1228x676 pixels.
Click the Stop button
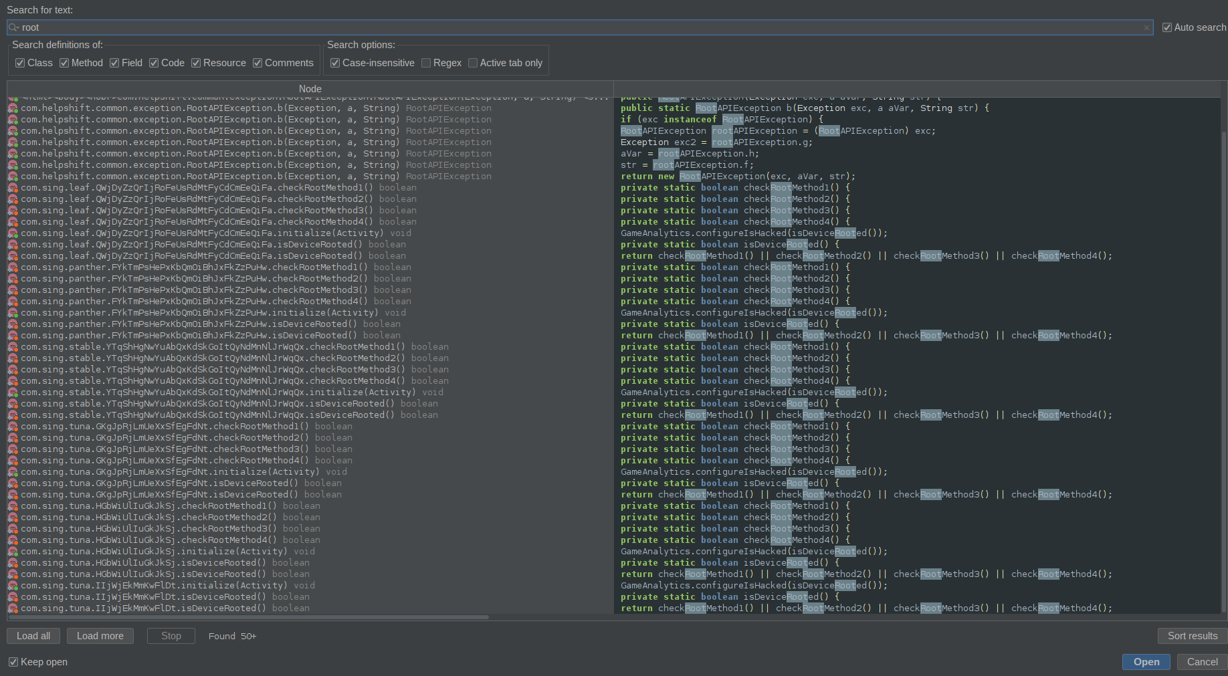pyautogui.click(x=171, y=636)
